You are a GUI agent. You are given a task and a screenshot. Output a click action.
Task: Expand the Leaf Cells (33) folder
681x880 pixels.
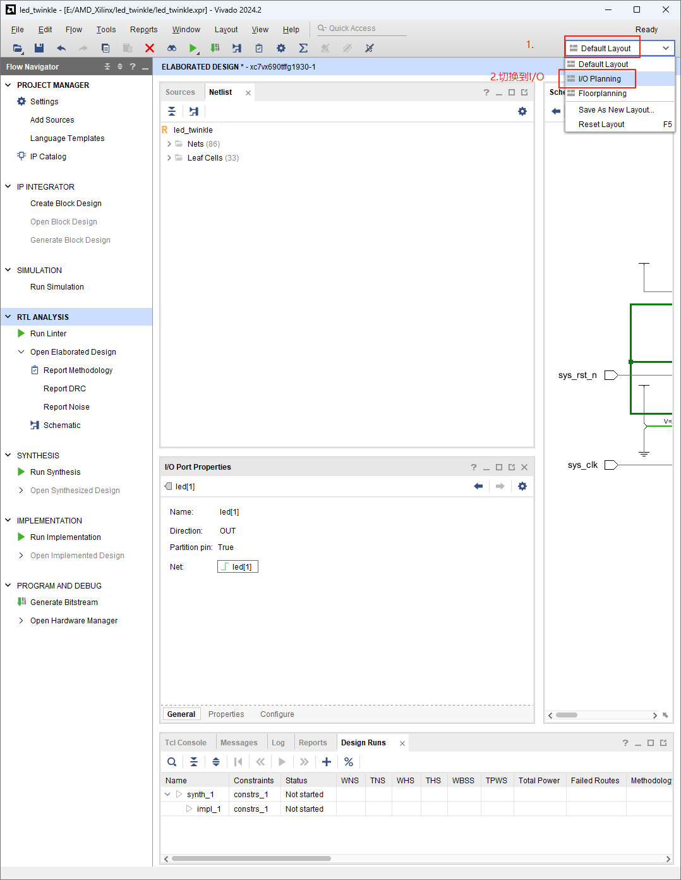point(169,158)
